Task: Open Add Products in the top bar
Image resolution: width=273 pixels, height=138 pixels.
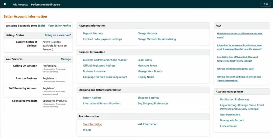Action: [x=20, y=5]
